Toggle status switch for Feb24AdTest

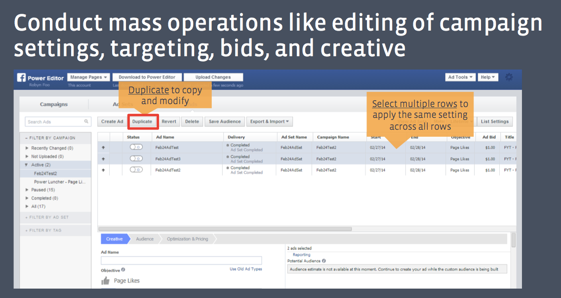(136, 147)
